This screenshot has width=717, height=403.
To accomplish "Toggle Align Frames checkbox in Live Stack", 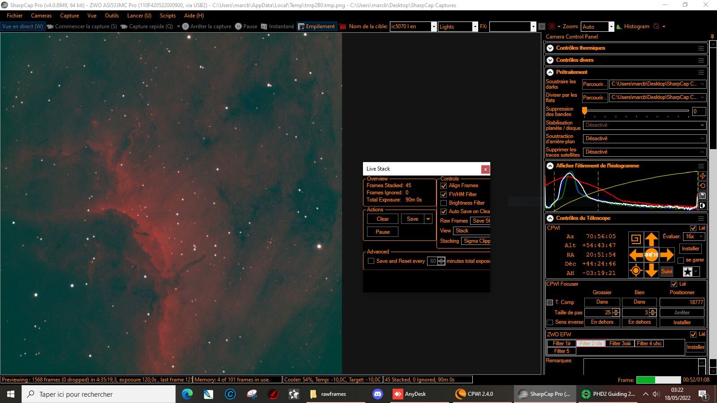I will coord(444,185).
